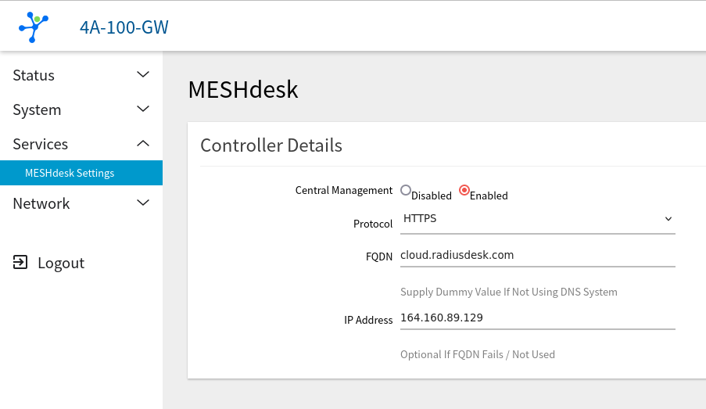Expand the System menu chevron
The width and height of the screenshot is (706, 409).
point(143,109)
